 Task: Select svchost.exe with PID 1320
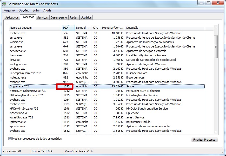[x=107, y=104]
